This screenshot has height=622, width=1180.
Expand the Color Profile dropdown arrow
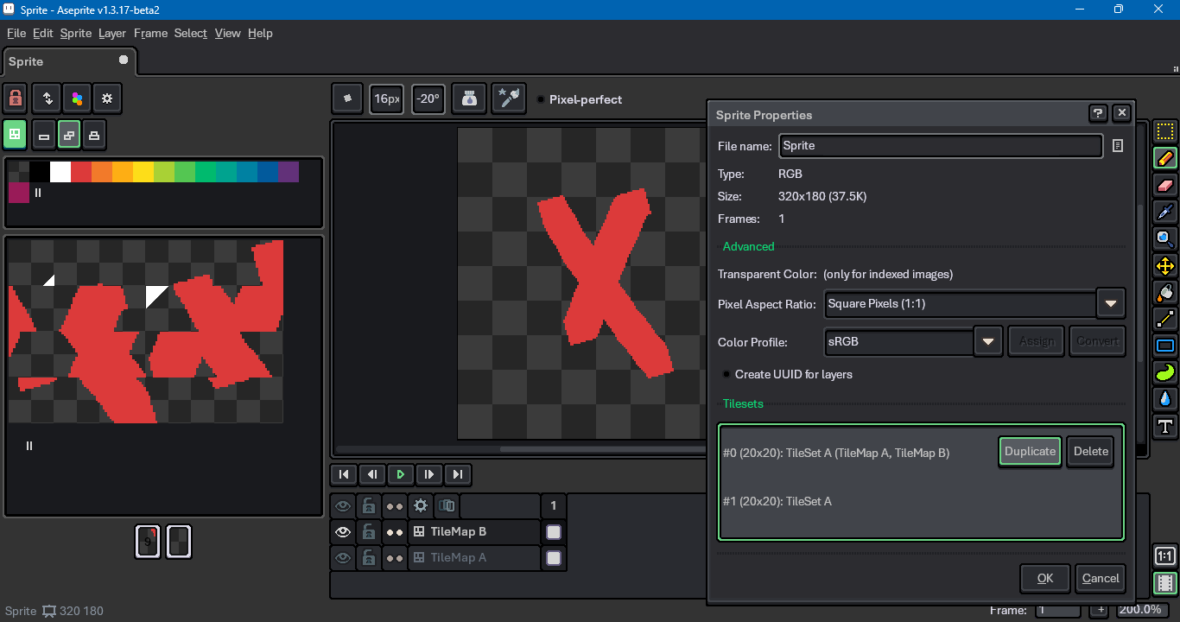987,341
